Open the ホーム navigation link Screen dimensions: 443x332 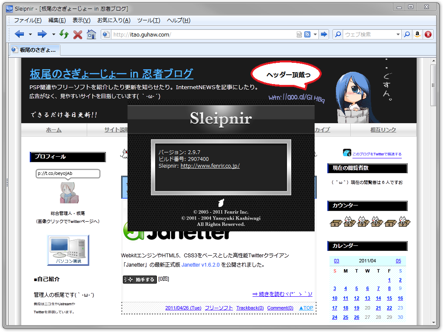point(54,130)
